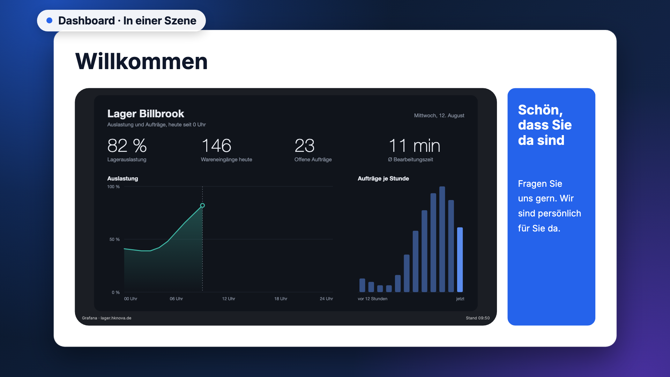
Task: Click the first bar above 'vor 12 Stunden'
Action: coord(362,285)
